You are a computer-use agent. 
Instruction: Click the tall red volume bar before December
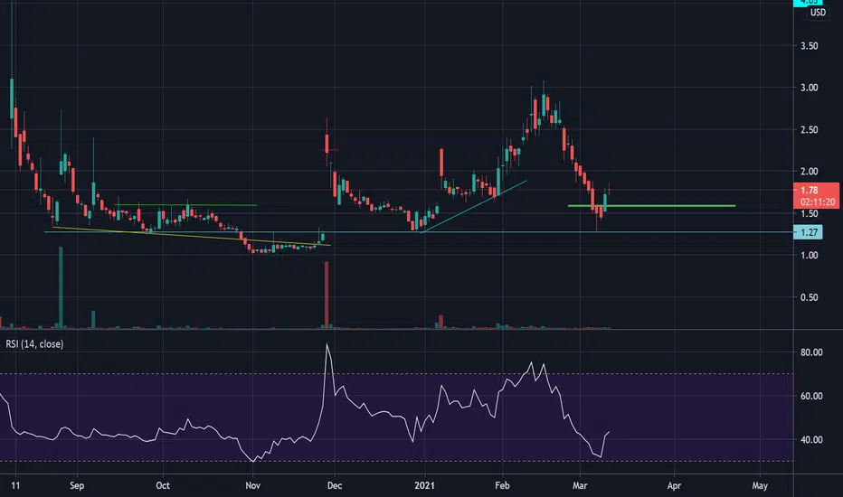(327, 295)
